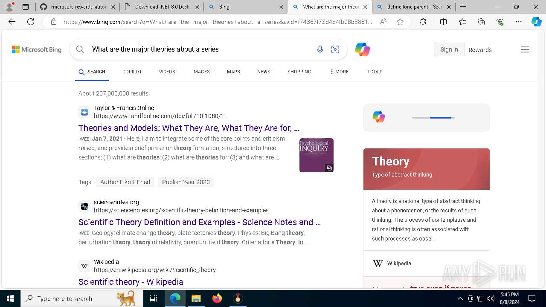Open Edge Settings and more menu
Screen dimensions: 546x307
tap(519, 22)
